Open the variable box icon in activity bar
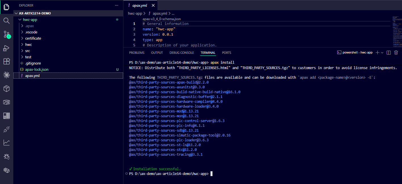Screen dimensions: 402x184 (6, 102)
